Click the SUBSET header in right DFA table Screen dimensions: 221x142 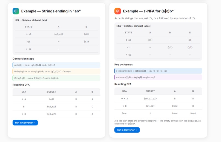coord(150,91)
